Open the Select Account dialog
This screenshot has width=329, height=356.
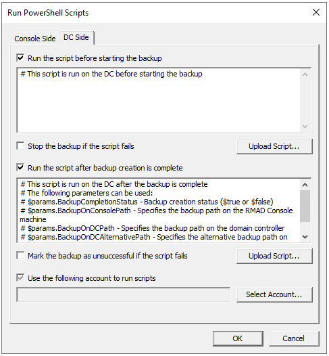tap(274, 294)
